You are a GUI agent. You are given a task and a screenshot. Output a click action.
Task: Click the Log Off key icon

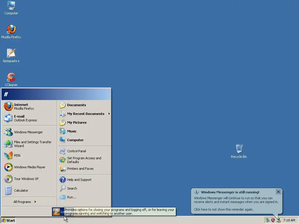[56, 212]
